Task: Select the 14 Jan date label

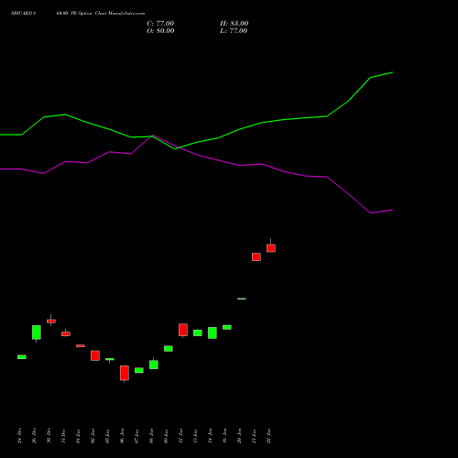Action: [211, 436]
